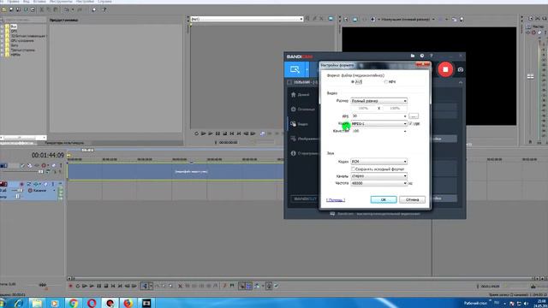548x308 pixels.
Task: Toggle the VBR checkbox next to codec
Action: [410, 123]
